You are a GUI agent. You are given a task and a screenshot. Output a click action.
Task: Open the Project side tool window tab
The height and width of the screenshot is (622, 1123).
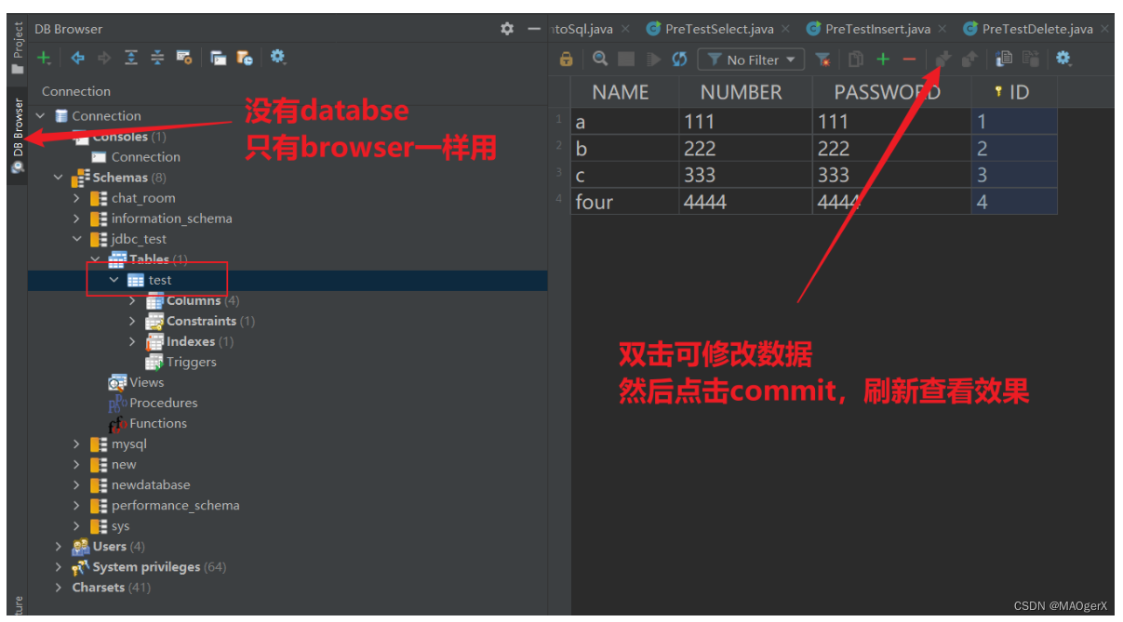17,48
